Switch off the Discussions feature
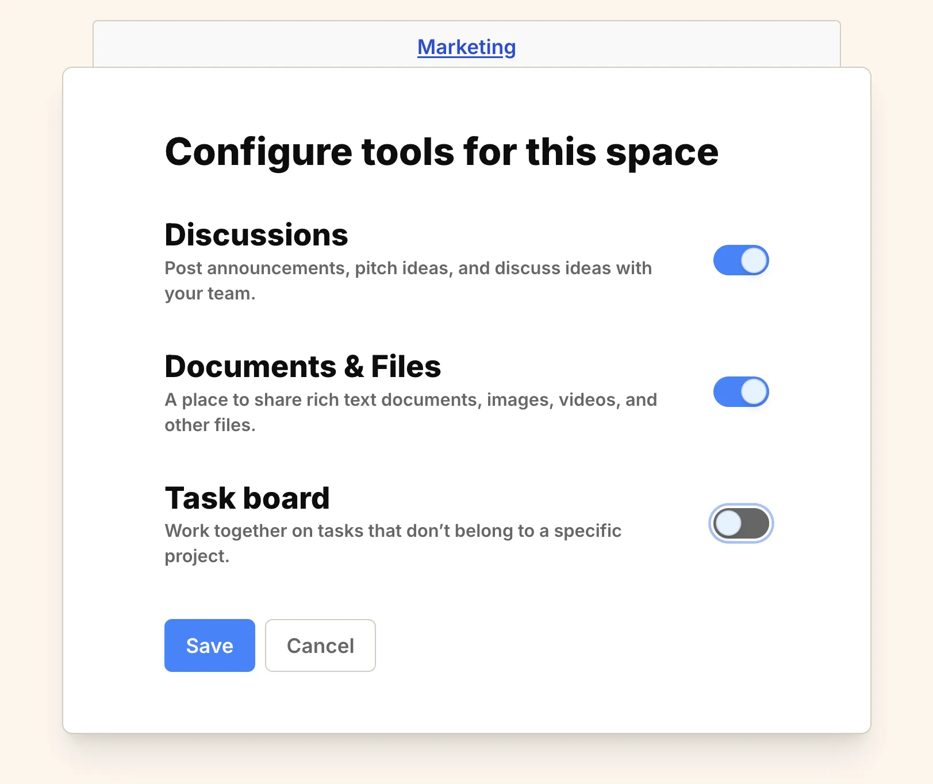Screen dimensions: 933x784 click(x=741, y=260)
